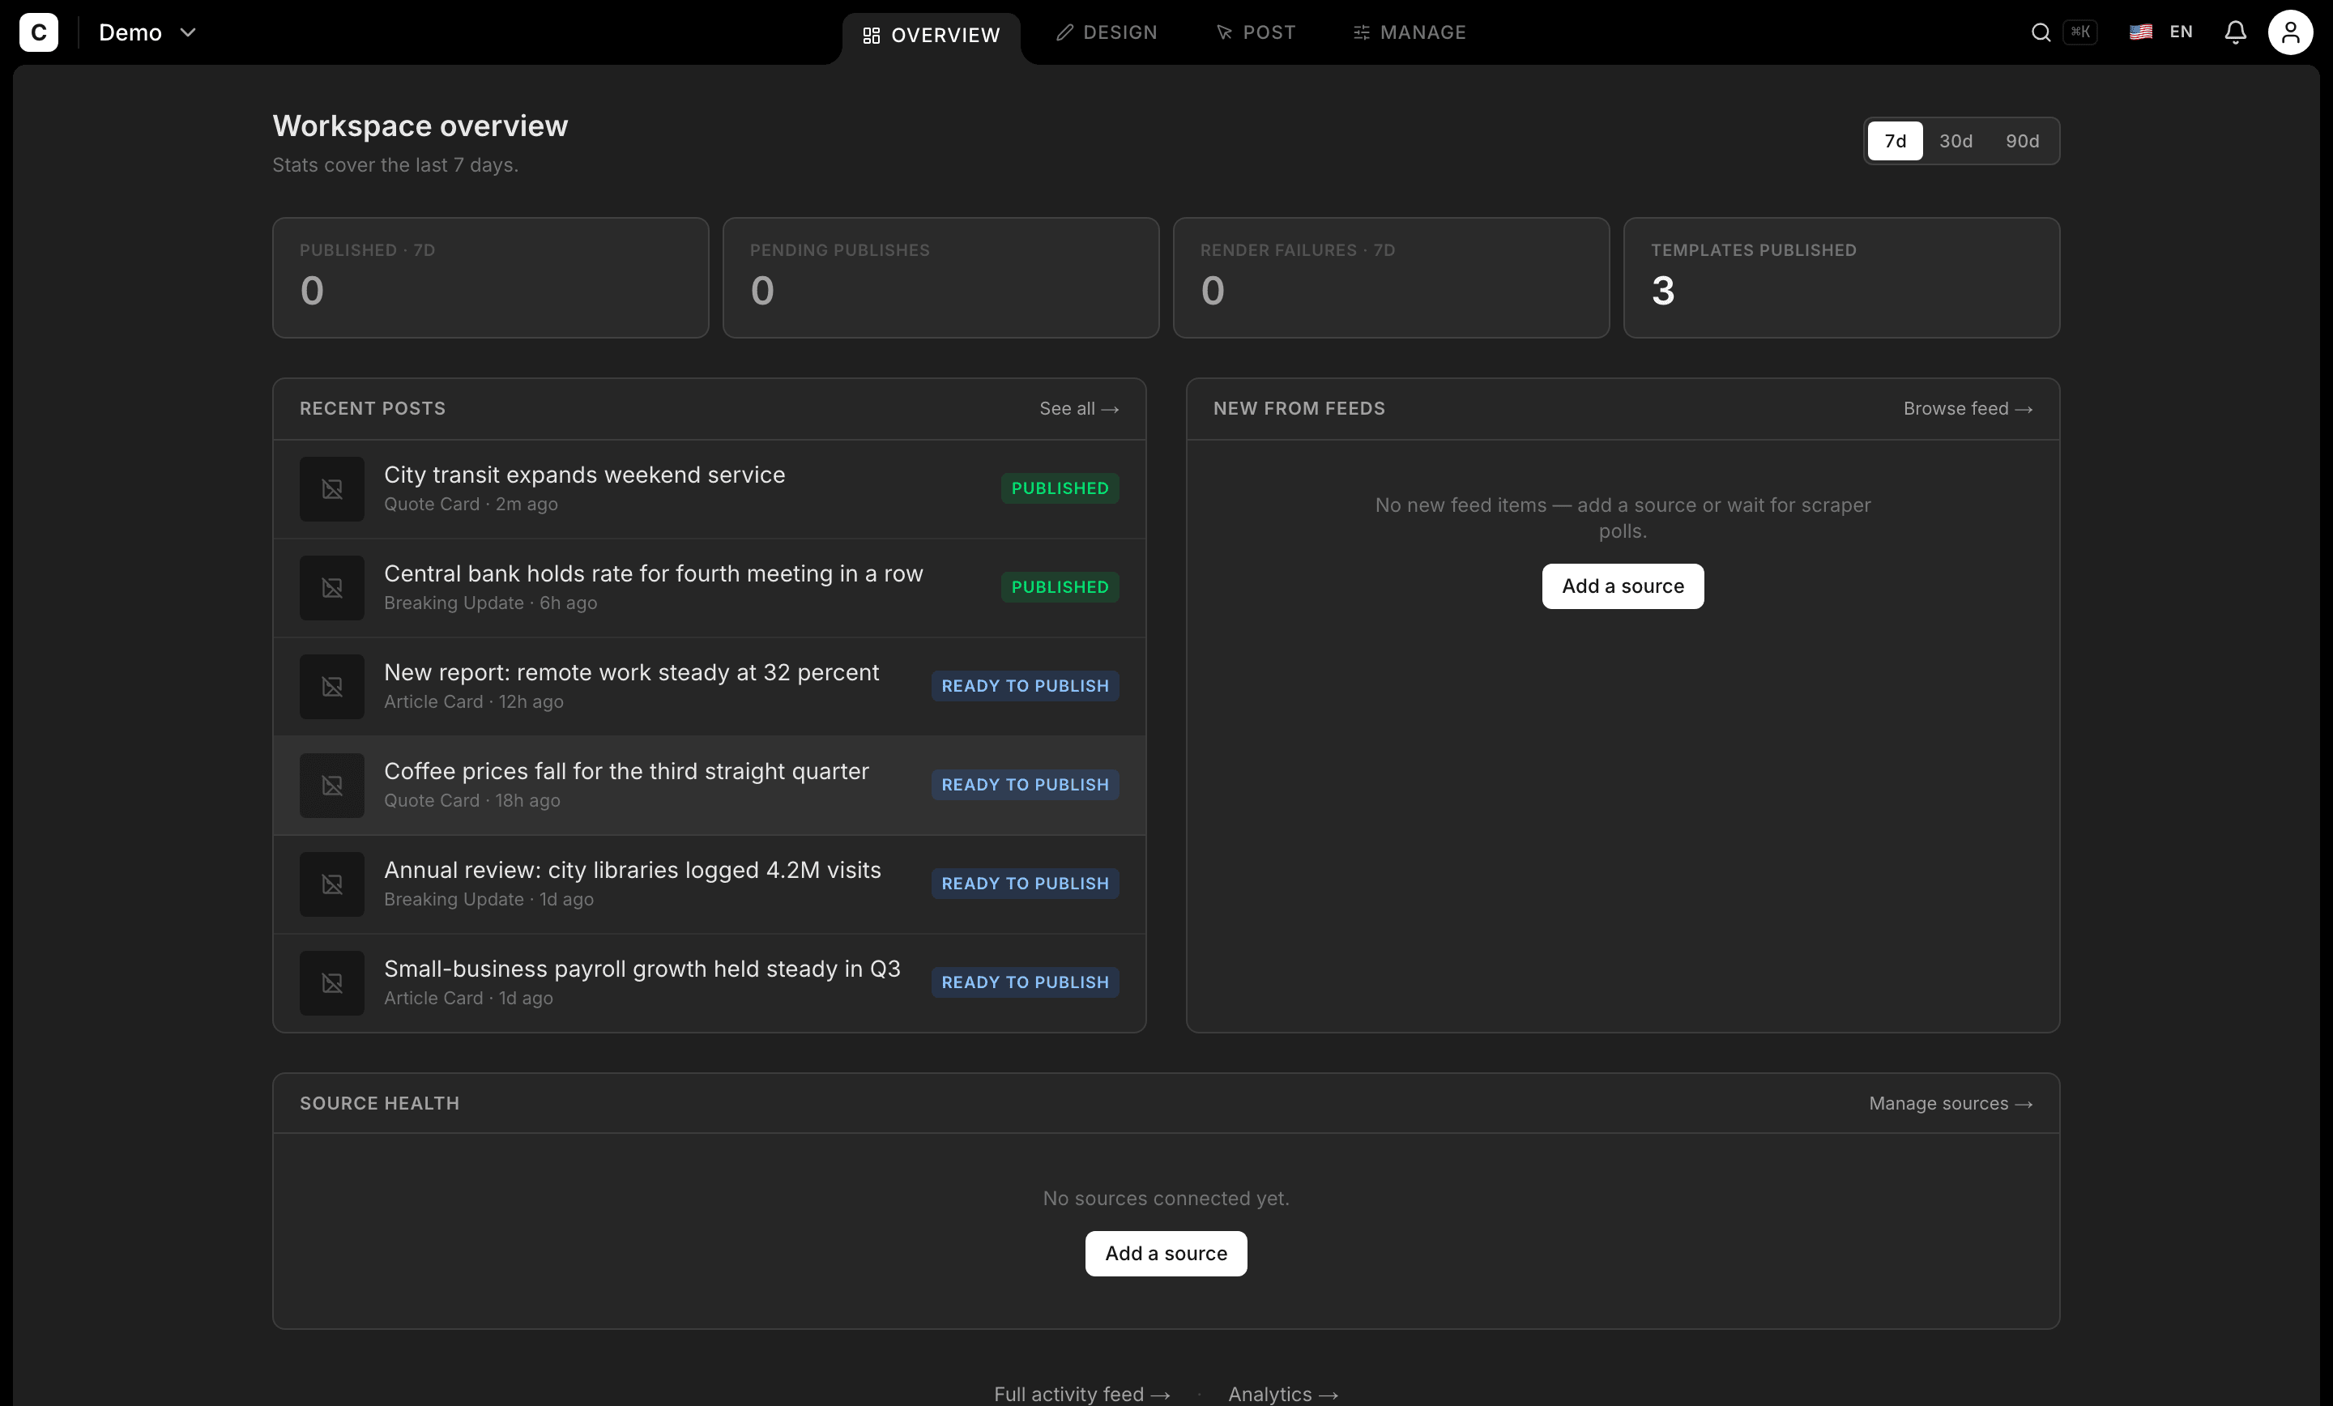Click thumbnail of City transit post
Viewport: 2333px width, 1406px height.
pyautogui.click(x=332, y=489)
